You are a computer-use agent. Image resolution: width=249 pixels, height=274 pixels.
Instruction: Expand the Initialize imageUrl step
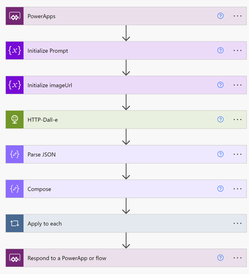coord(126,85)
